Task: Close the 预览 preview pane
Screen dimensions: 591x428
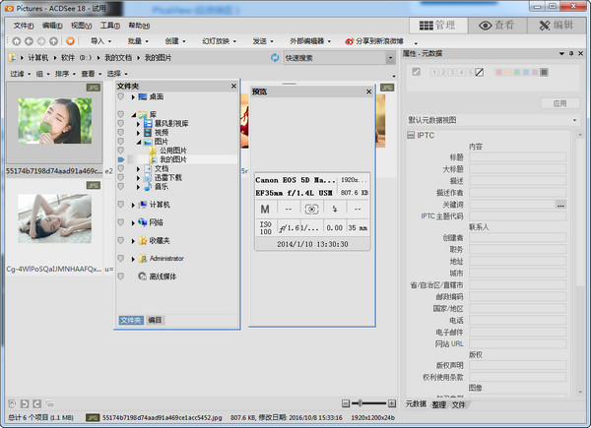Action: coord(369,92)
